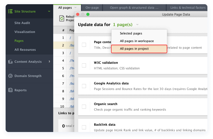The height and width of the screenshot is (139, 213).
Task: Check the Google Analytics data checkbox
Action: 84,86
